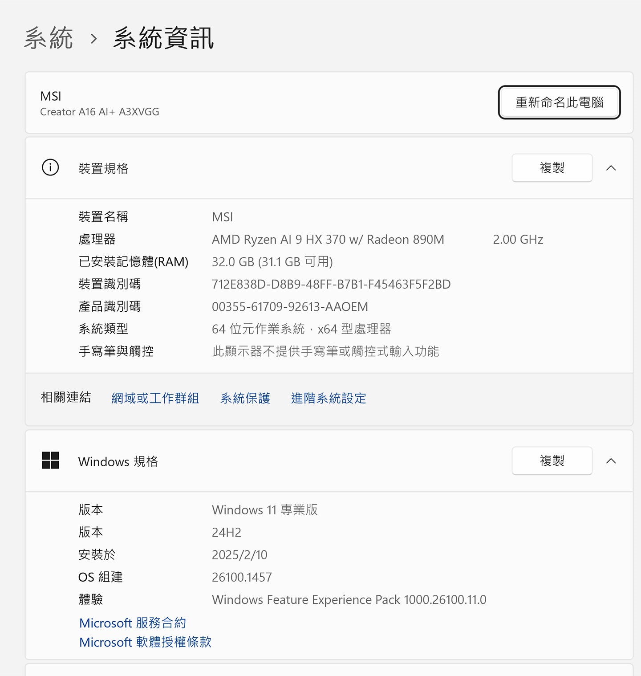Select the install date 2025/2/10
Screen dimensions: 641x676
coord(239,555)
